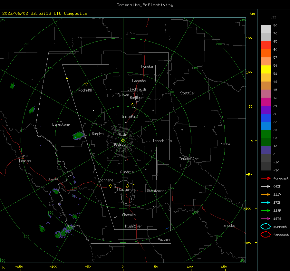The width and height of the screenshot is (290, 271).
Task: Click the Vulcan city label
Action: 164,239
